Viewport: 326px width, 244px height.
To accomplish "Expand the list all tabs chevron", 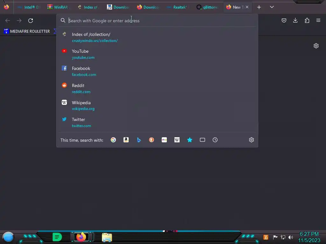I will pyautogui.click(x=272, y=7).
